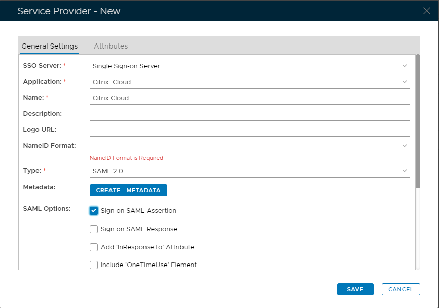
Task: Focus the empty Description input field
Action: (x=249, y=114)
